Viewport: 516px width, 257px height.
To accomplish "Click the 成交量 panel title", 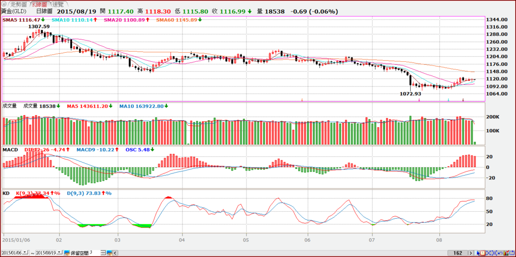I will point(10,106).
